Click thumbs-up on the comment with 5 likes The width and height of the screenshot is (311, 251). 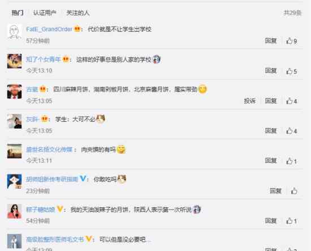[291, 71]
